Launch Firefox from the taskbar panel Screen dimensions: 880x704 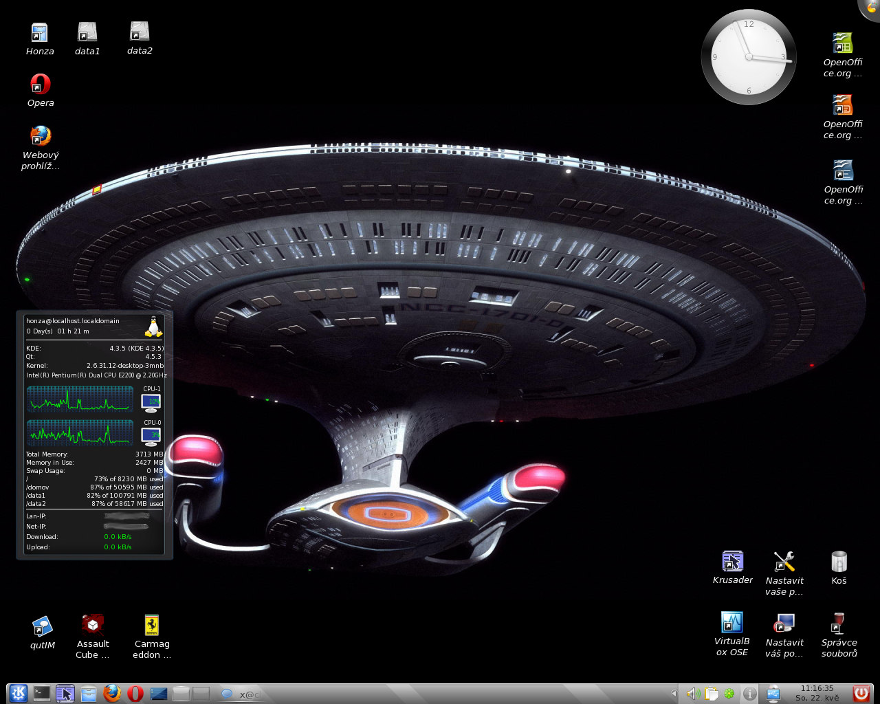(x=112, y=694)
